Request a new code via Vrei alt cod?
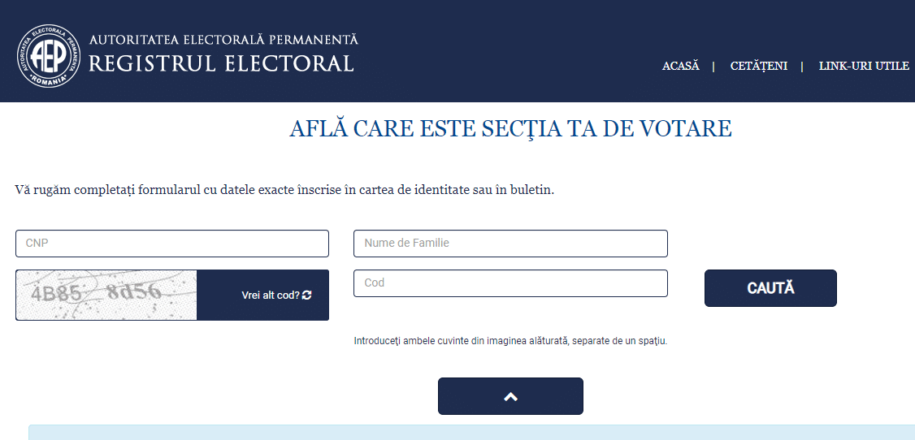The height and width of the screenshot is (440, 915). click(x=271, y=295)
